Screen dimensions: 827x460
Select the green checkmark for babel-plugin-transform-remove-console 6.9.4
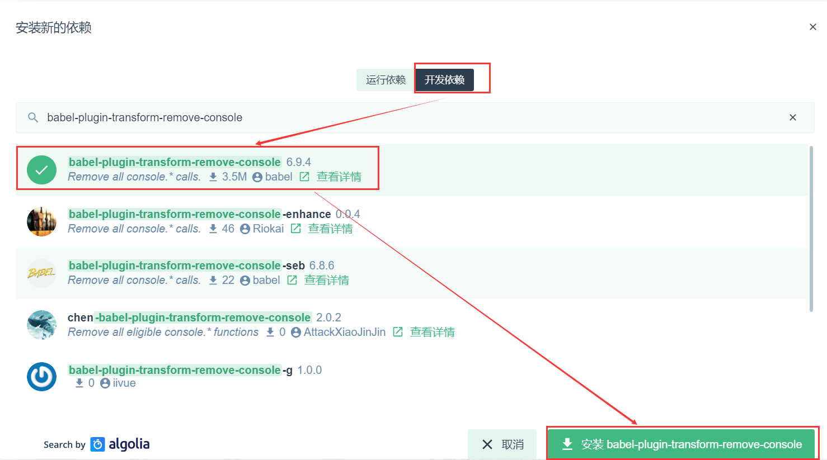click(x=41, y=170)
